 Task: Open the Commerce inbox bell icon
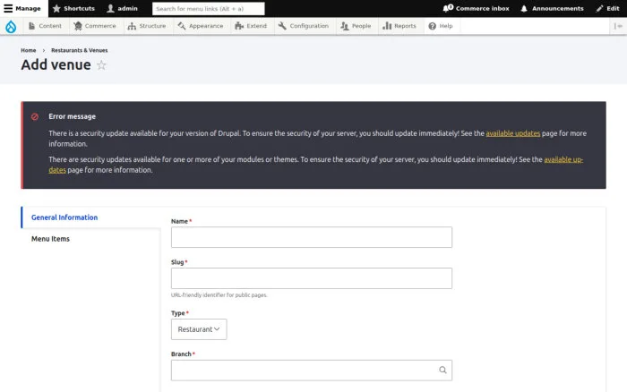(x=448, y=8)
